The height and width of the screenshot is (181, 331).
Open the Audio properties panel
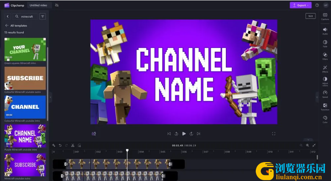[x=325, y=31]
